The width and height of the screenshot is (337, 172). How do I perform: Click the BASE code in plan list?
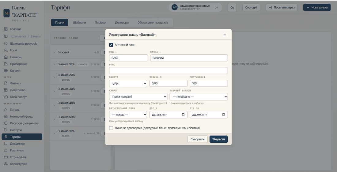click(97, 52)
